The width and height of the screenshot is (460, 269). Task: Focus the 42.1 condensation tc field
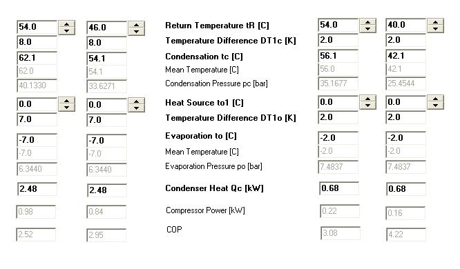point(405,56)
